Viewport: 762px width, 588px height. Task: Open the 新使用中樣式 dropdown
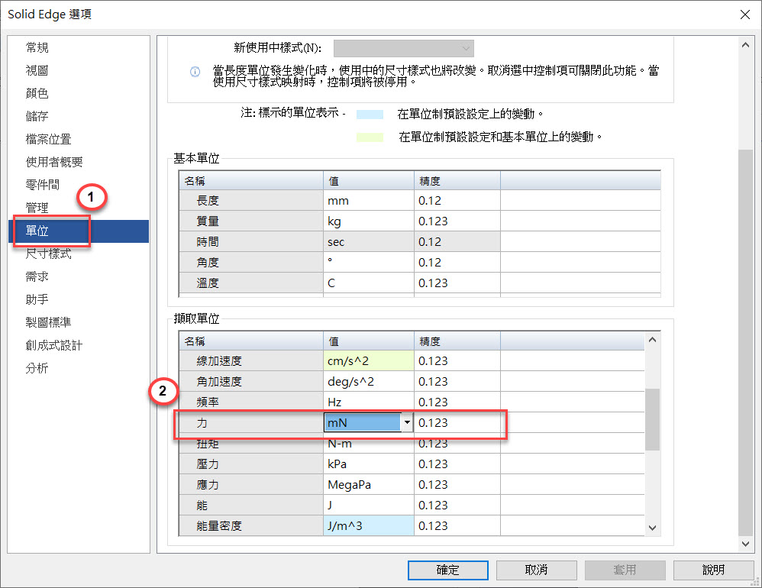click(403, 48)
